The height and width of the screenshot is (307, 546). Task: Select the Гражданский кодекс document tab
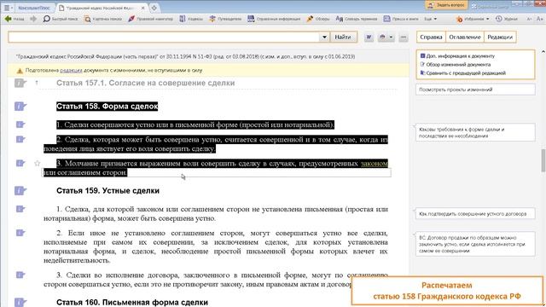[x=99, y=8]
